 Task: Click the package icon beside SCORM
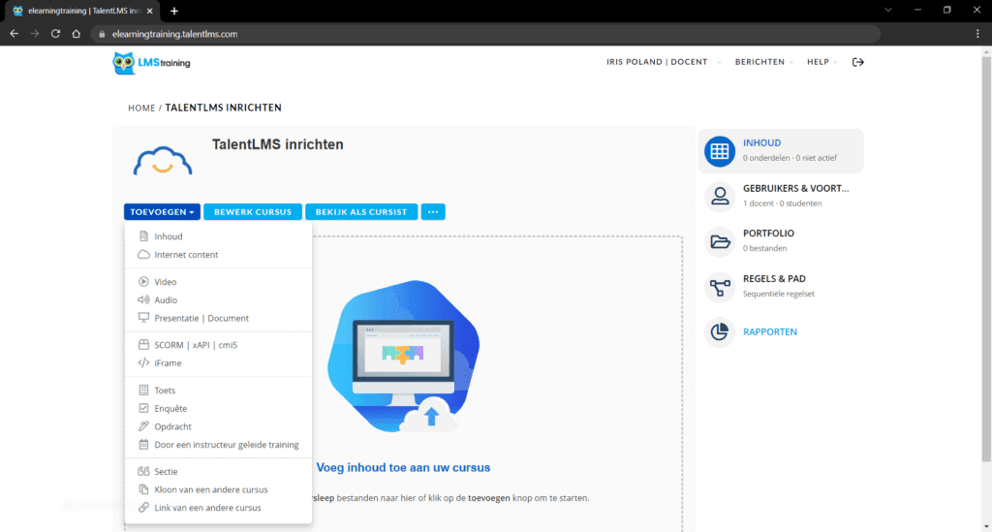click(x=143, y=345)
